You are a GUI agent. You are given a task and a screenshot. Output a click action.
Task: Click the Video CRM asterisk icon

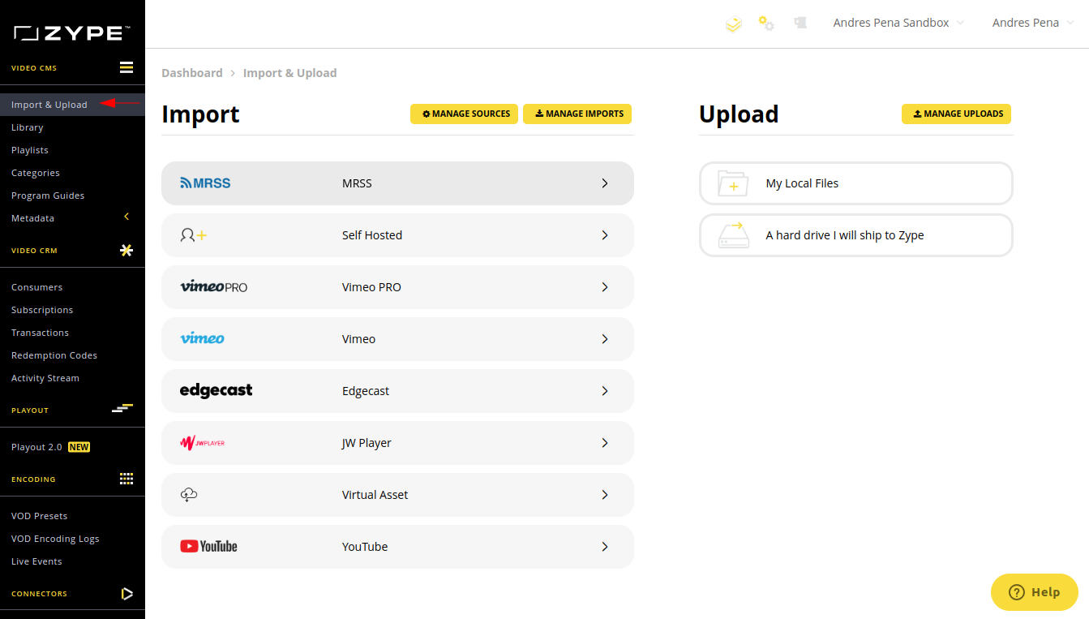(x=126, y=250)
